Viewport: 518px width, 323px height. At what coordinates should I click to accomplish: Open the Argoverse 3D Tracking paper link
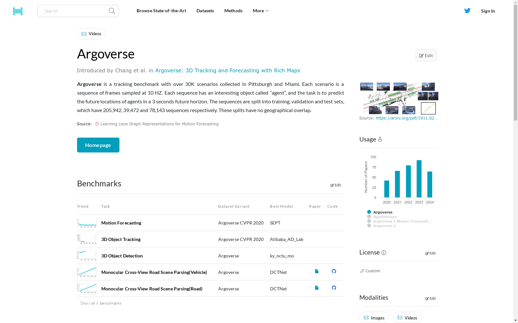228,70
